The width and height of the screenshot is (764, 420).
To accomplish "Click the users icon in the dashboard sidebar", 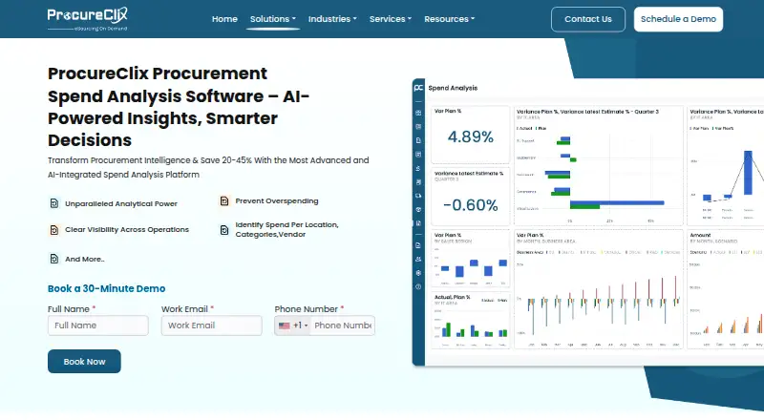I will coord(418,260).
